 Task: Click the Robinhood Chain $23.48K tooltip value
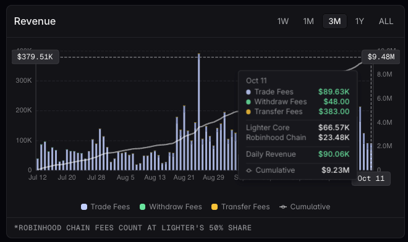334,138
